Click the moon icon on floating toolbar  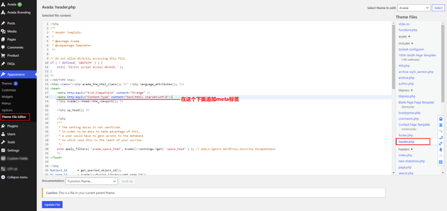(441, 137)
